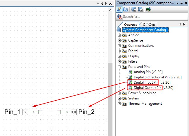This screenshot has width=189, height=136.
Task: Click the Collapse All tree icon
Action: point(140,10)
